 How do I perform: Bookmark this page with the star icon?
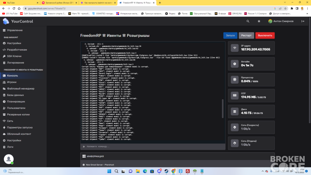[x=286, y=8]
